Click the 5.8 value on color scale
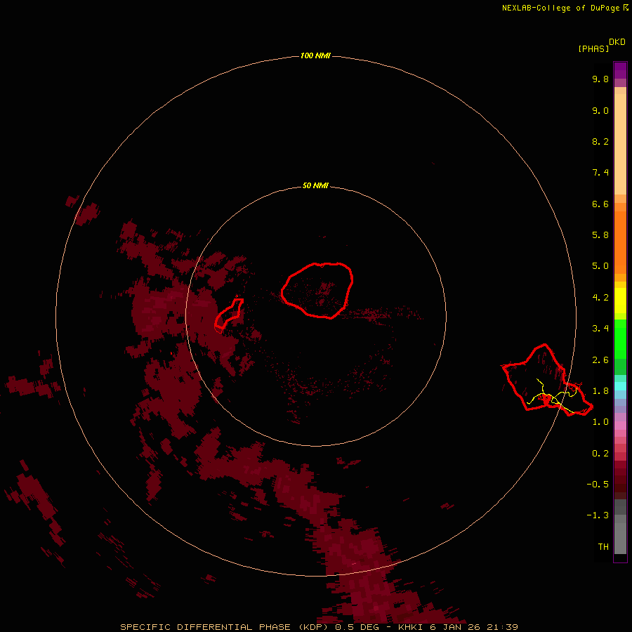632x632 pixels. pos(600,235)
